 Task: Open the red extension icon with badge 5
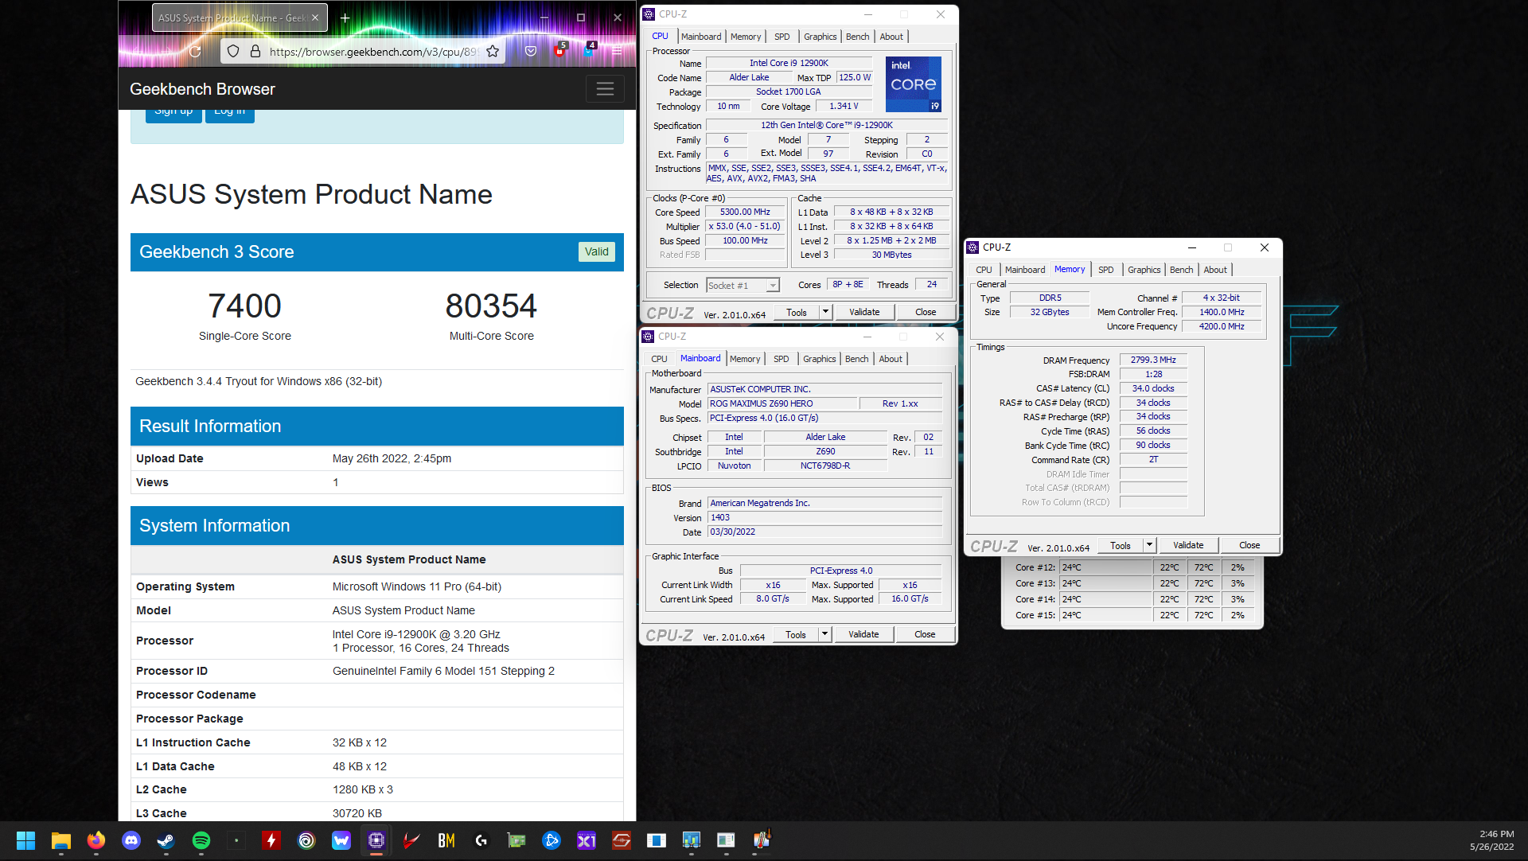pyautogui.click(x=560, y=50)
